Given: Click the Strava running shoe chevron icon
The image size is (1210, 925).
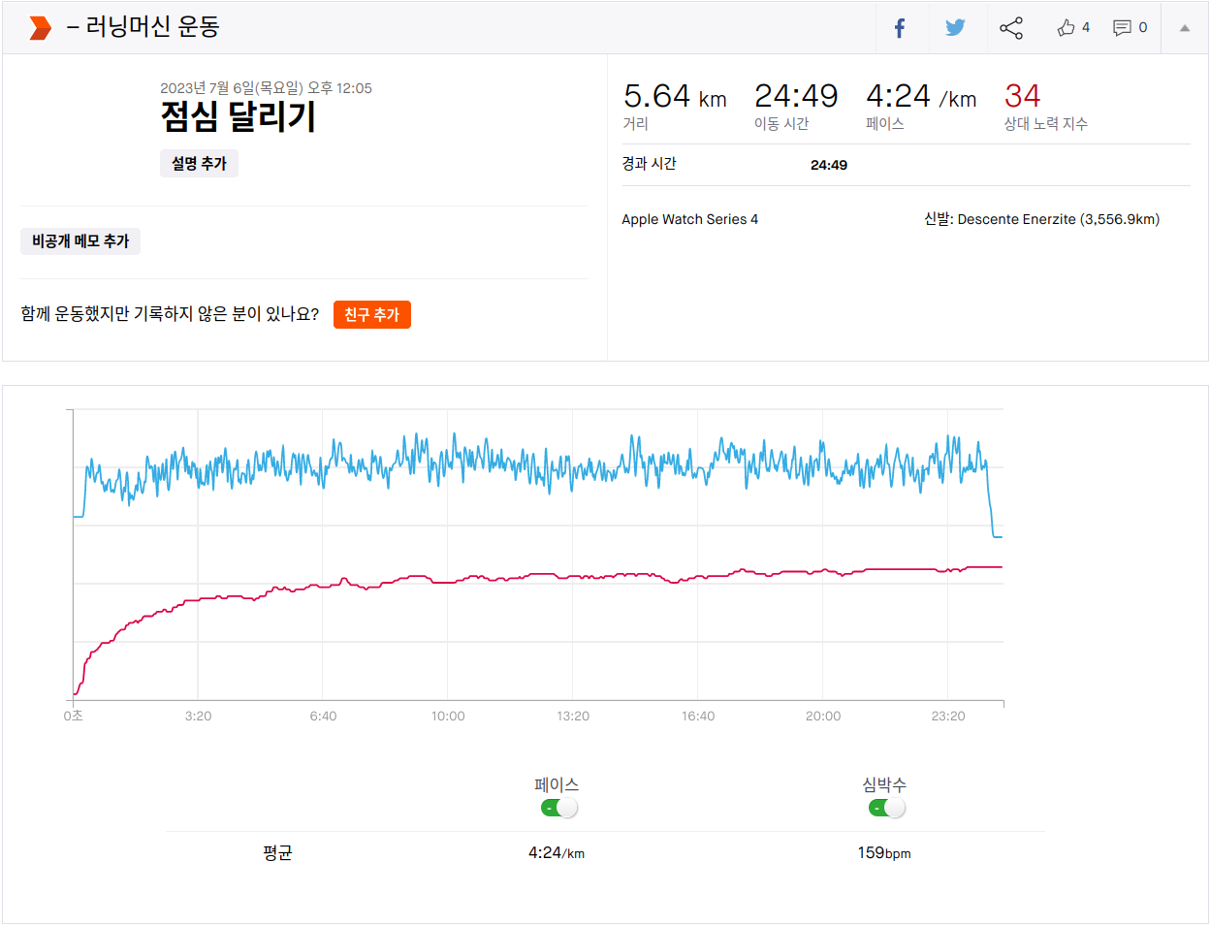Looking at the screenshot, I should point(40,28).
